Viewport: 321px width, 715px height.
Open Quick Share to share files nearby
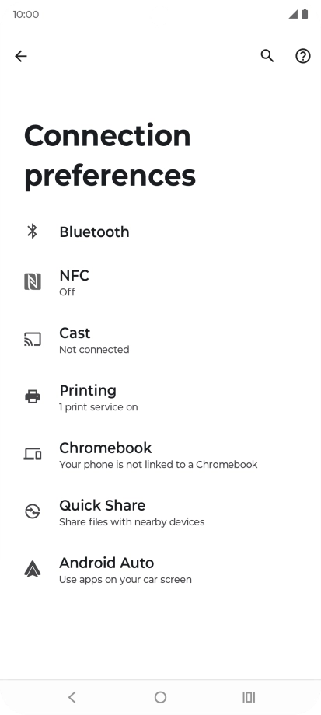[x=160, y=512]
